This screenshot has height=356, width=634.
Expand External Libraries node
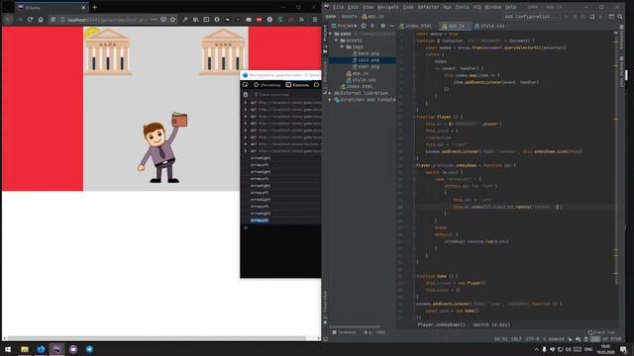(x=331, y=93)
